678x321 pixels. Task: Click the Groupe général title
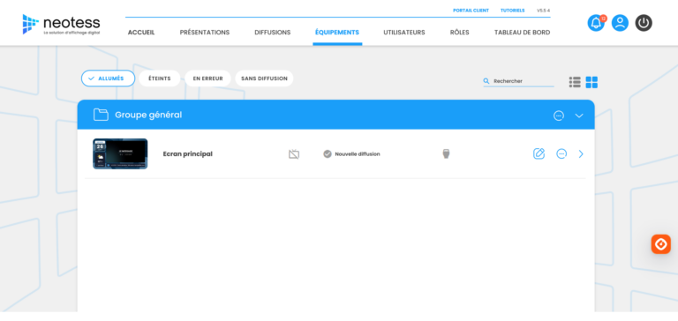point(148,115)
